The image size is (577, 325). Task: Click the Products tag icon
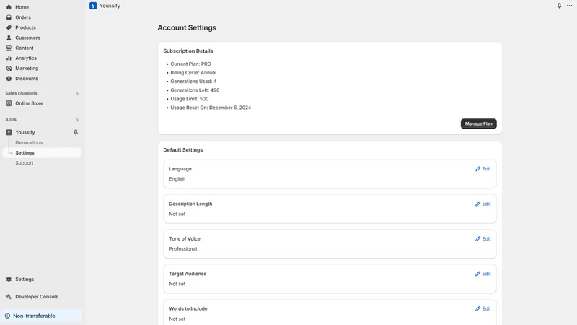click(x=9, y=27)
